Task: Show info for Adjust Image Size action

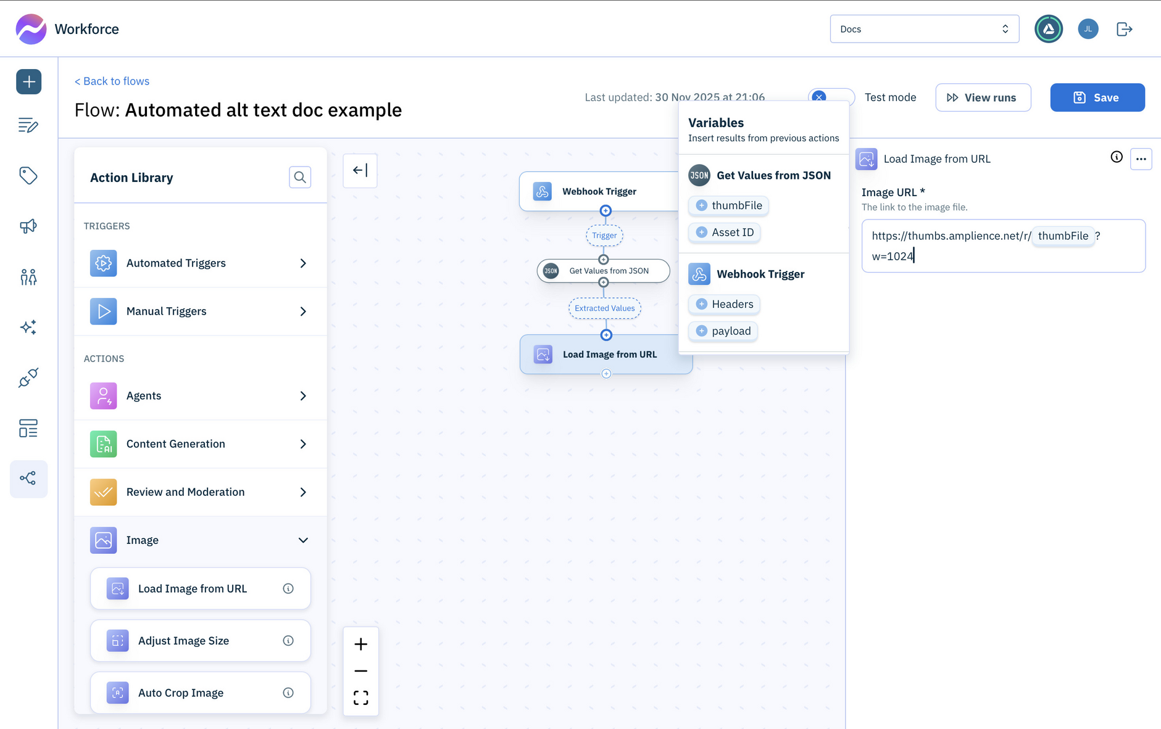Action: pyautogui.click(x=288, y=641)
